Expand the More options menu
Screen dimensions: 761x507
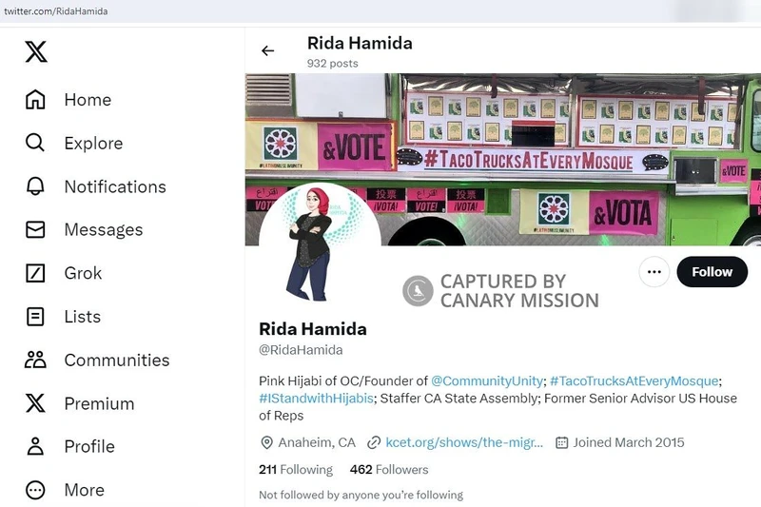pos(65,490)
